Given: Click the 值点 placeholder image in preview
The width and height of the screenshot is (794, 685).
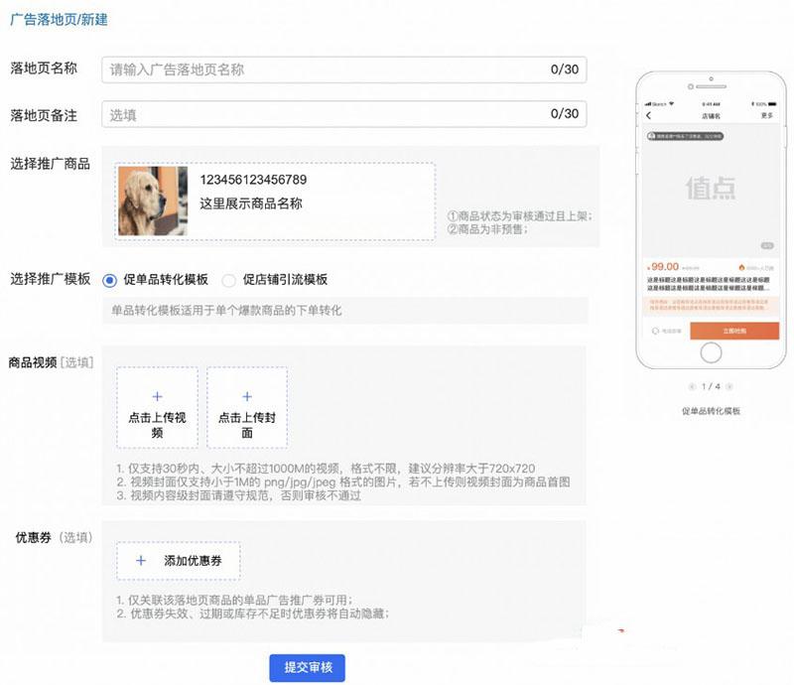Looking at the screenshot, I should tap(711, 187).
